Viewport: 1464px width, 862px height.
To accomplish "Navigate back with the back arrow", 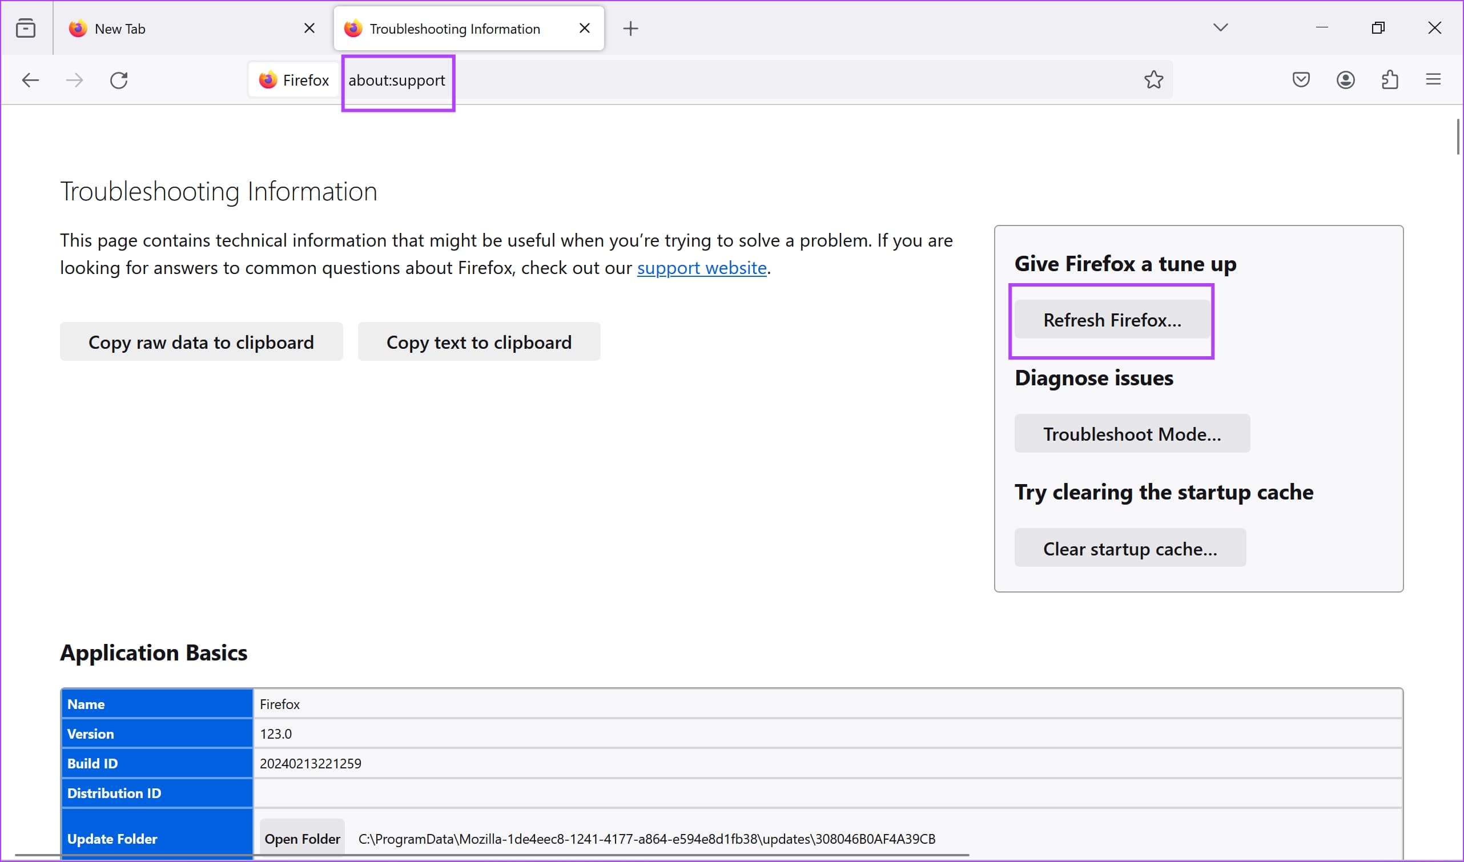I will [x=30, y=80].
